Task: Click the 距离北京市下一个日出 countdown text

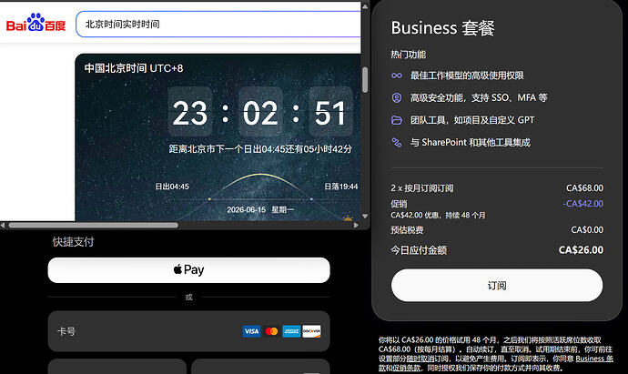Action: (x=260, y=149)
